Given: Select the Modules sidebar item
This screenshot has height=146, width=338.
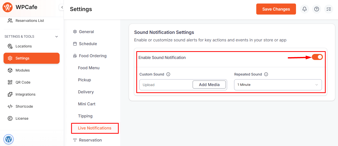Looking at the screenshot, I should [23, 70].
